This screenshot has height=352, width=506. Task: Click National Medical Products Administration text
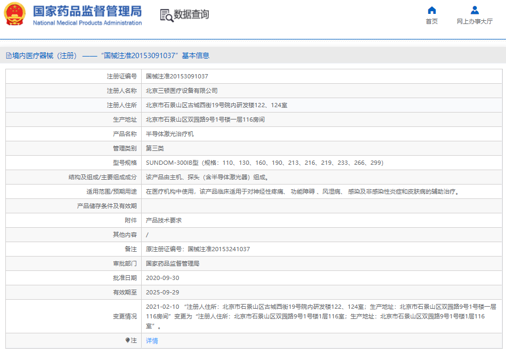[87, 23]
